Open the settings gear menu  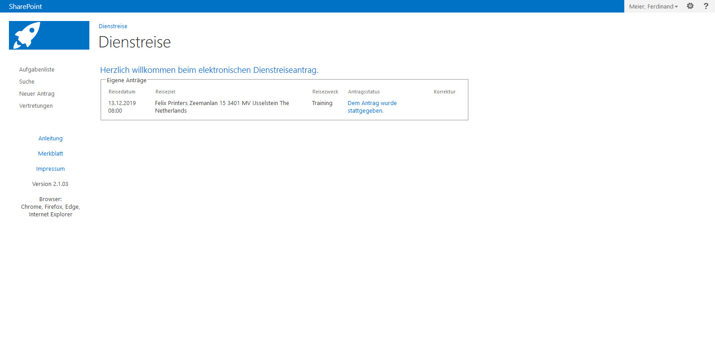click(x=690, y=6)
